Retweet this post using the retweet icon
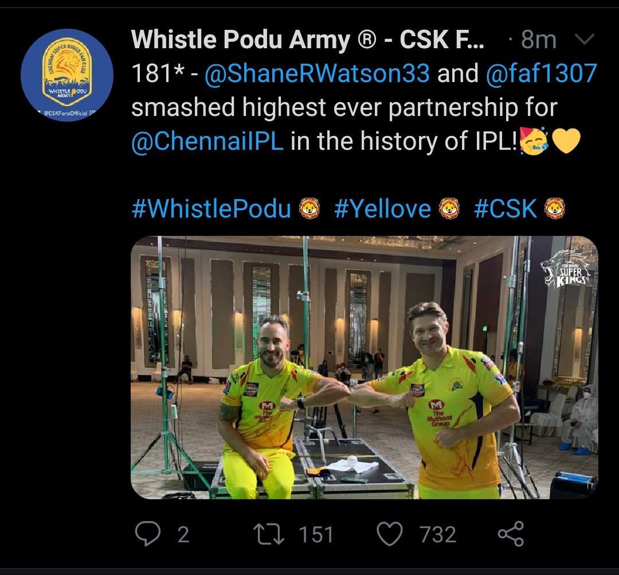Image resolution: width=619 pixels, height=575 pixels. click(x=268, y=534)
